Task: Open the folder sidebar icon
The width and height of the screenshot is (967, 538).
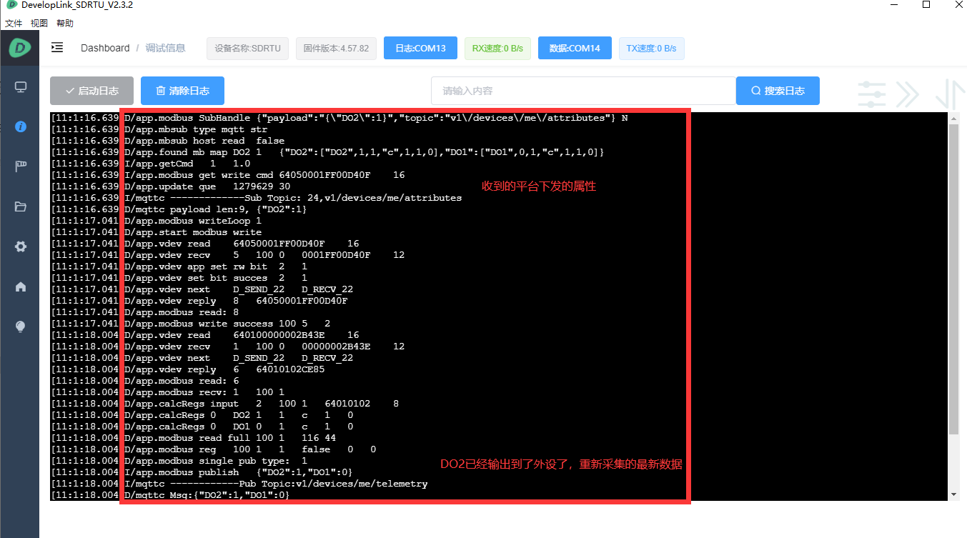Action: [x=21, y=206]
